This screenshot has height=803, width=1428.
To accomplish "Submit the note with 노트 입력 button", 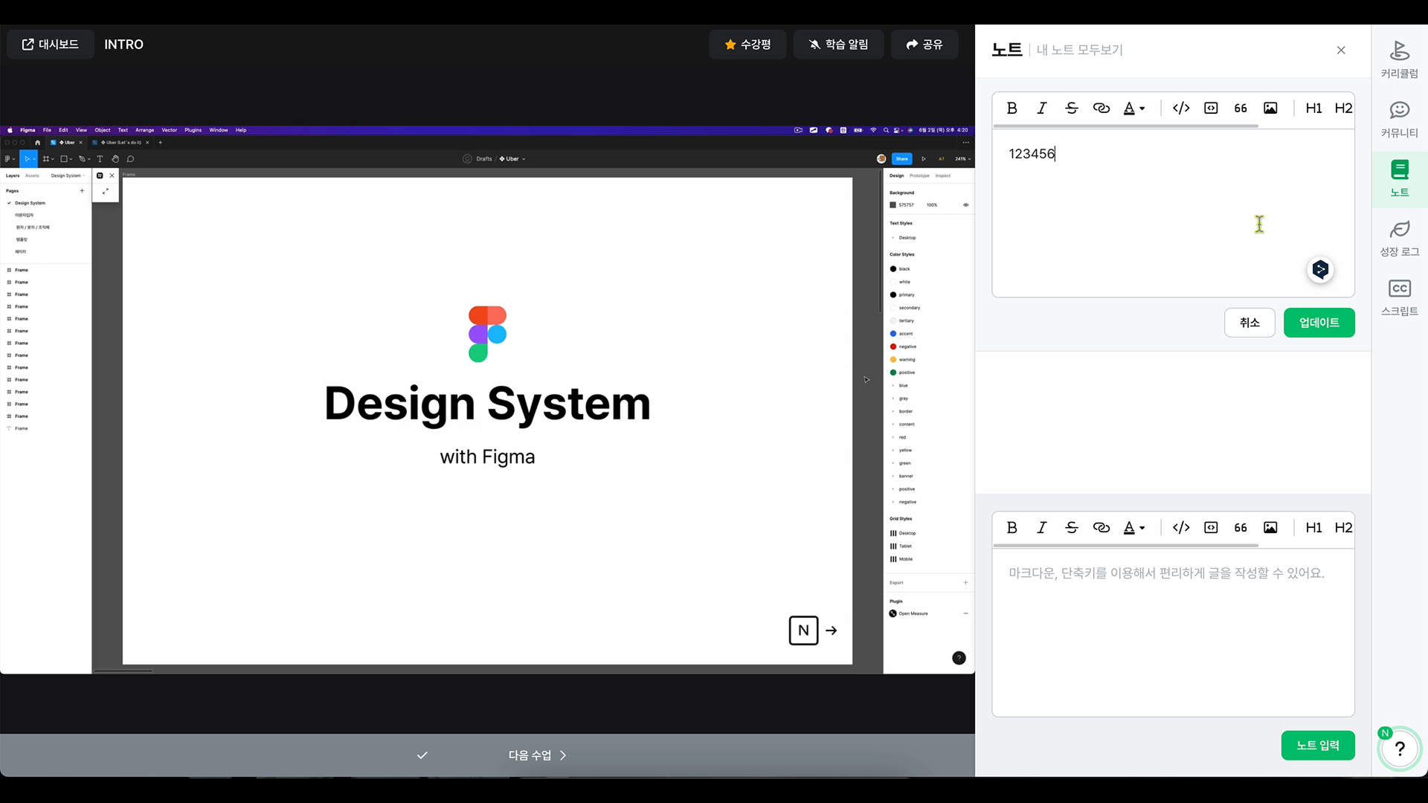I will point(1317,745).
